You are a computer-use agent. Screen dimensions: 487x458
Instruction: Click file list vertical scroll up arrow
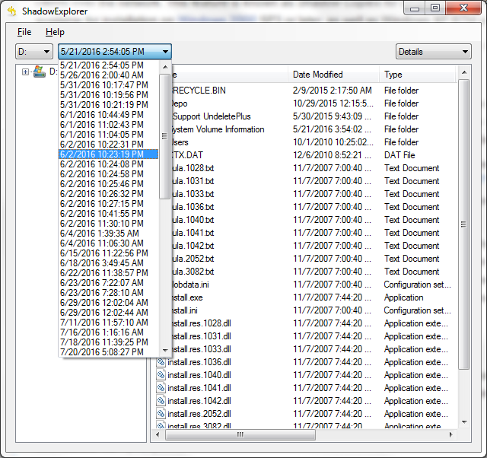pyautogui.click(x=464, y=72)
